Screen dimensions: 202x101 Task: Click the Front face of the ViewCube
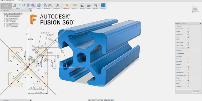tap(195, 9)
